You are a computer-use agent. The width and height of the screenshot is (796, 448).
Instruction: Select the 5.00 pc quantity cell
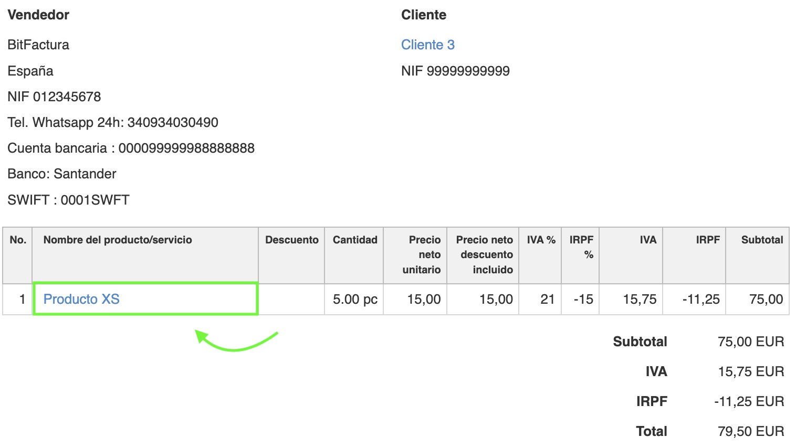(355, 299)
